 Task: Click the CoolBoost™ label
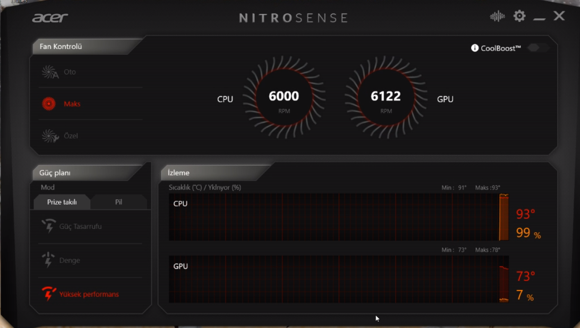tap(501, 48)
